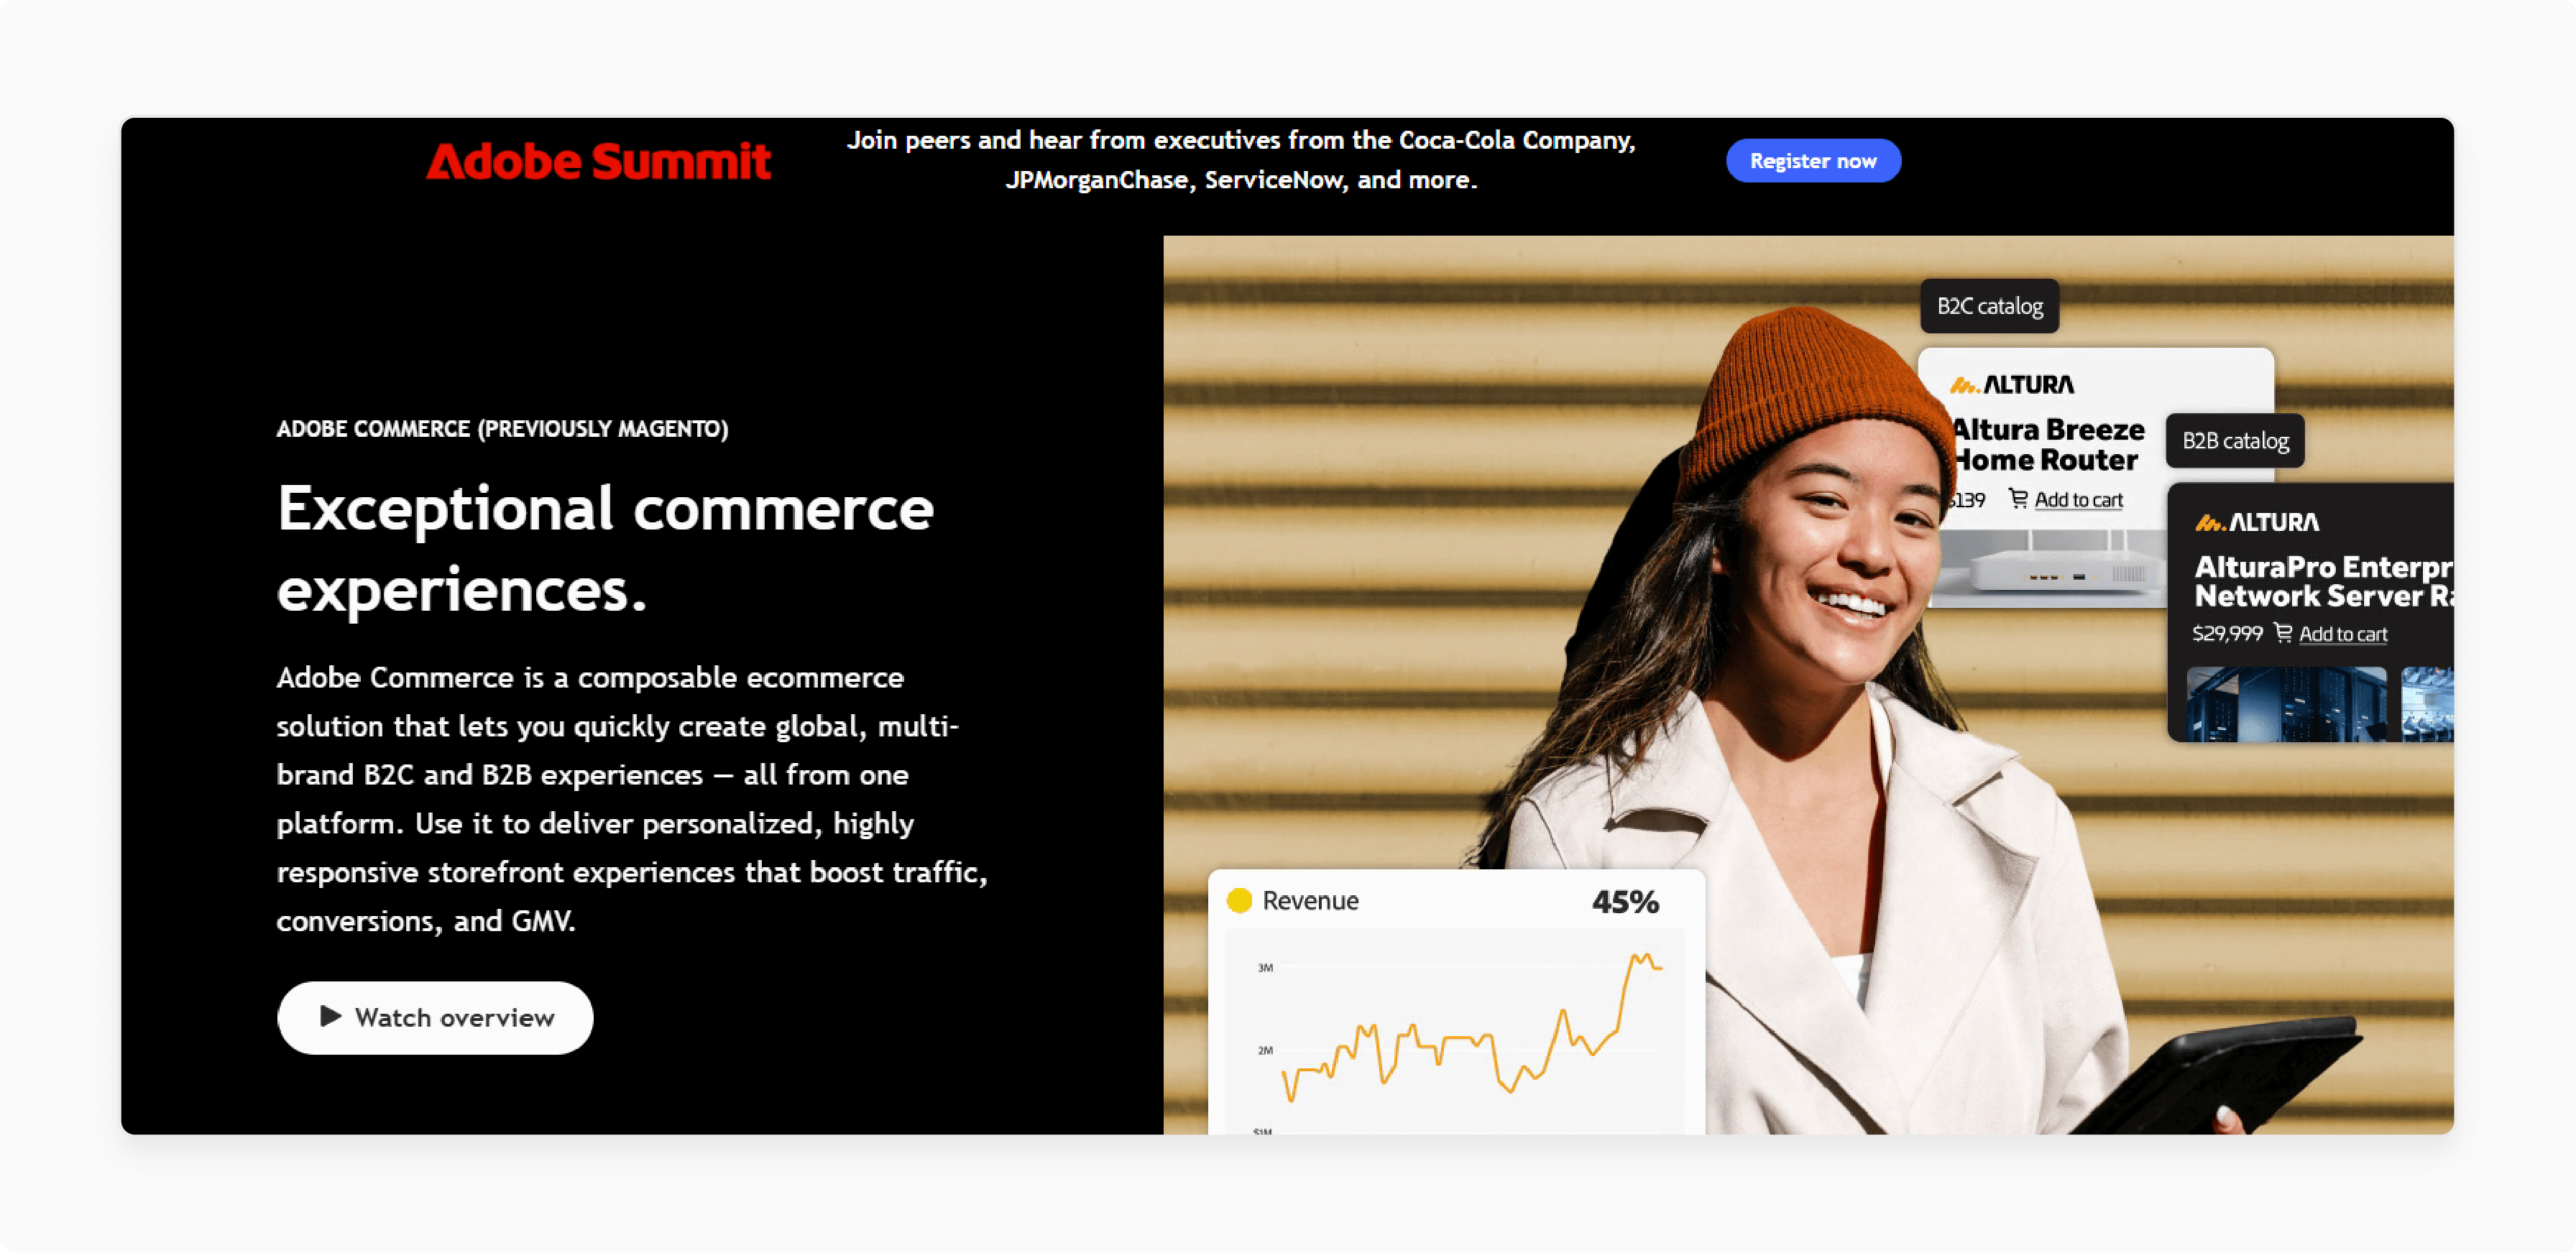Select the B2B catalog icon
The height and width of the screenshot is (1253, 2576).
click(2236, 440)
